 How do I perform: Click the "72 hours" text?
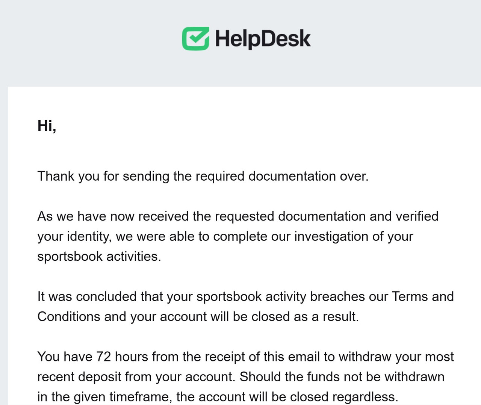pos(122,357)
